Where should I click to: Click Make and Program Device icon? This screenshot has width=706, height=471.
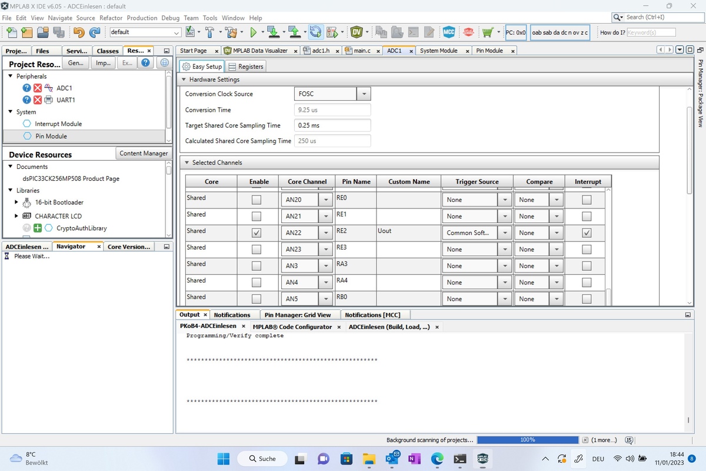tap(272, 32)
